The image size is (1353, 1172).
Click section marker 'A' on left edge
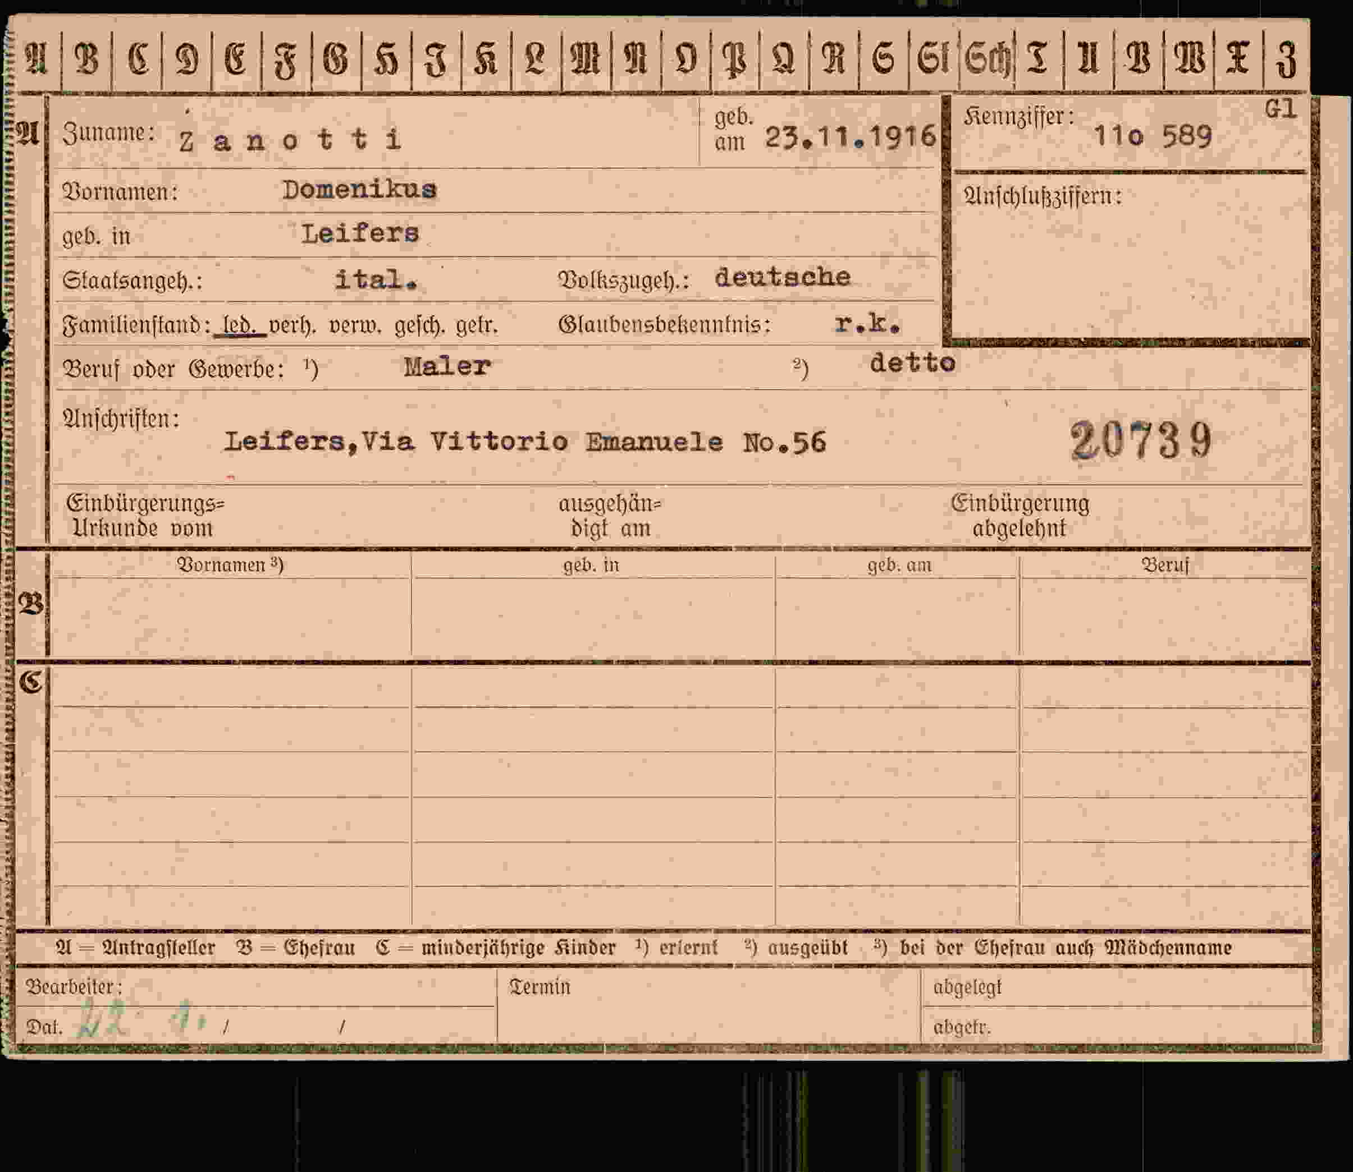(x=28, y=133)
